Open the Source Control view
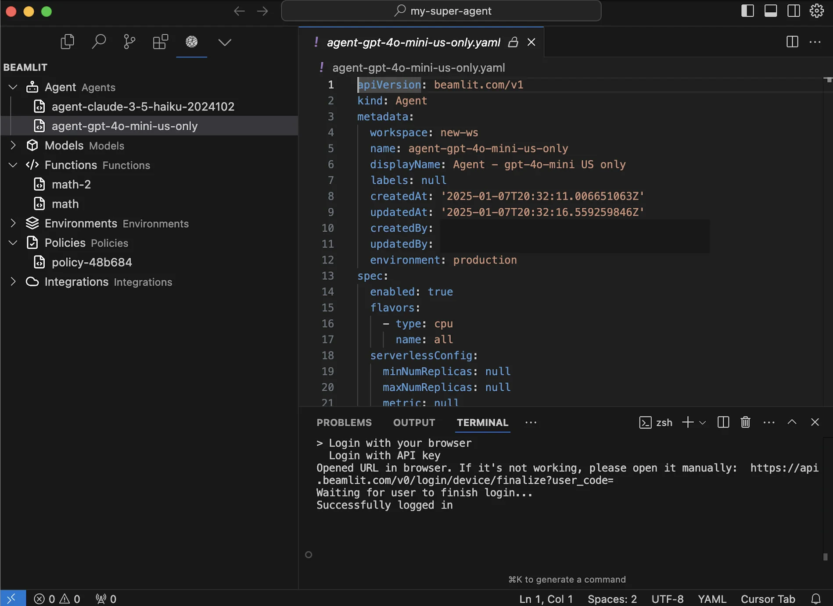833x606 pixels. click(129, 42)
